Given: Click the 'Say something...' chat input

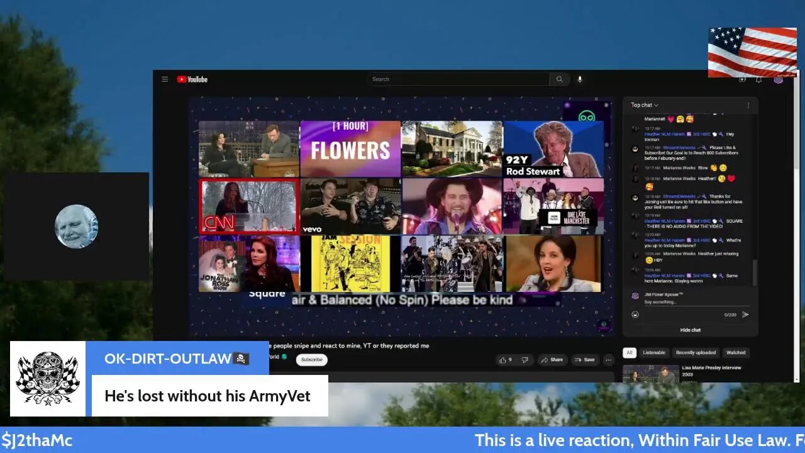Looking at the screenshot, I should 695,302.
